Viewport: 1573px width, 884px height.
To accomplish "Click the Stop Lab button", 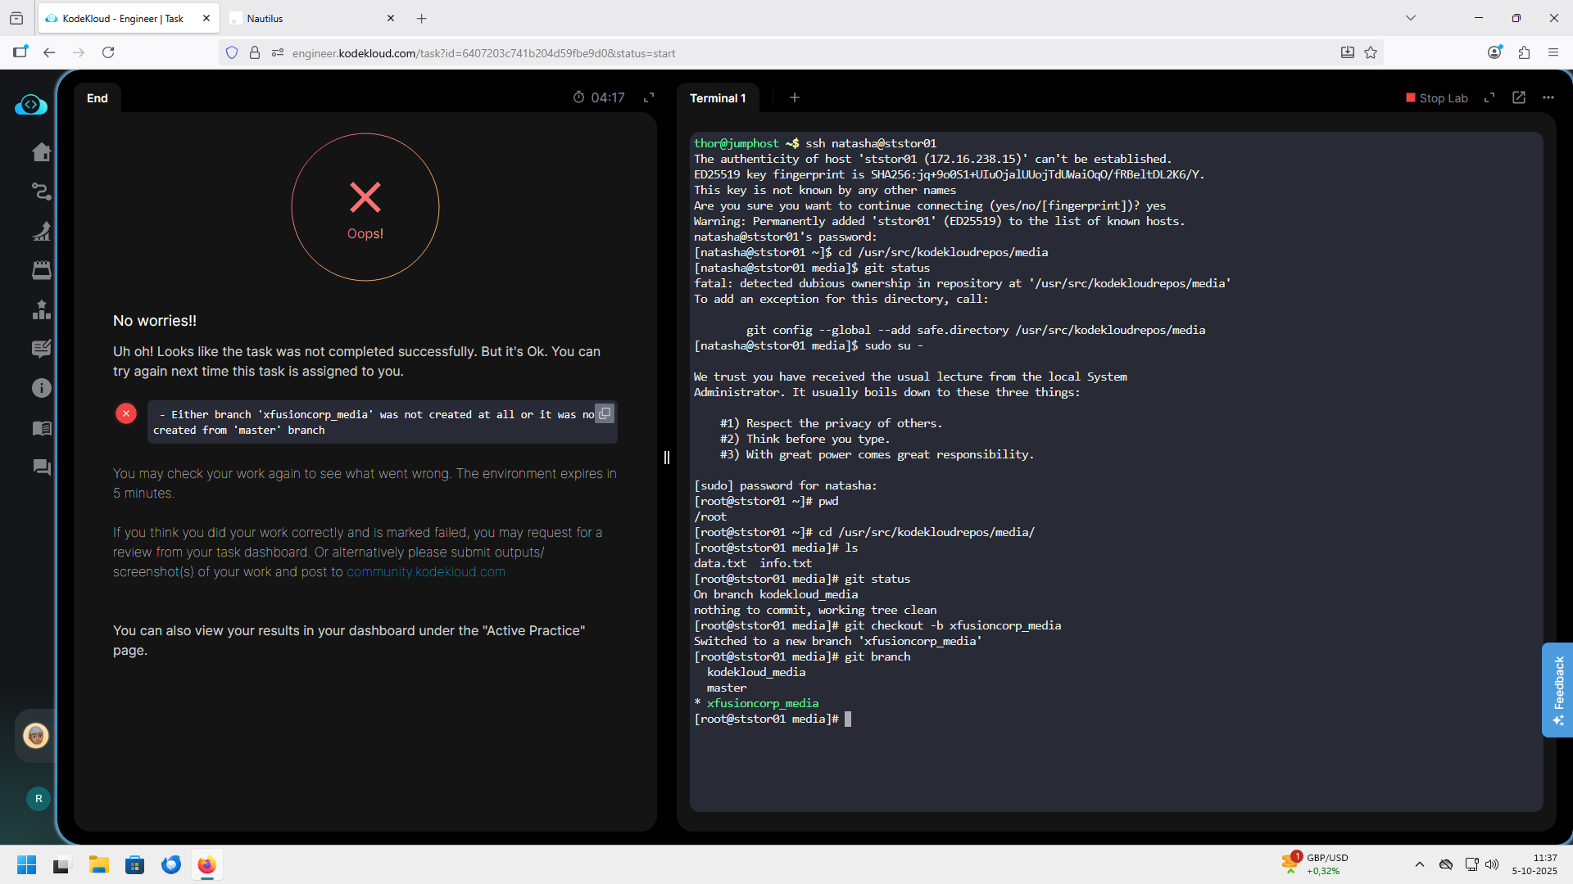I will coord(1437,98).
